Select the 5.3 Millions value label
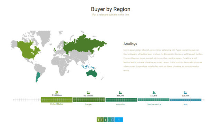The width and height of the screenshot is (221, 124). (x=57, y=95)
